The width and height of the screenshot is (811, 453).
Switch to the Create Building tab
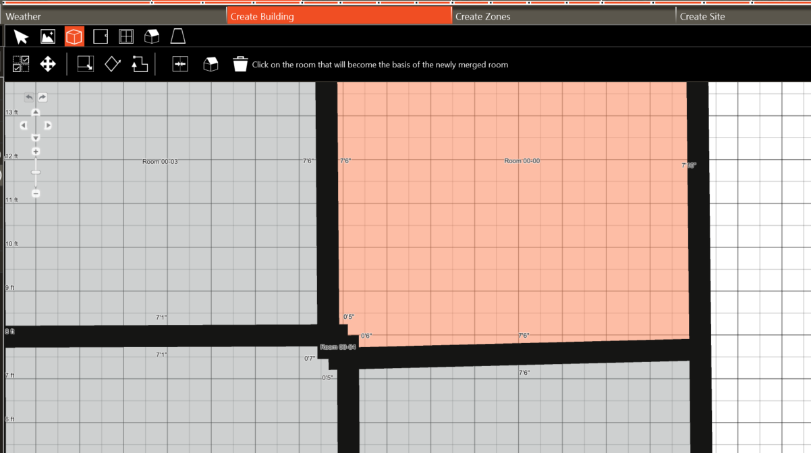coord(339,16)
